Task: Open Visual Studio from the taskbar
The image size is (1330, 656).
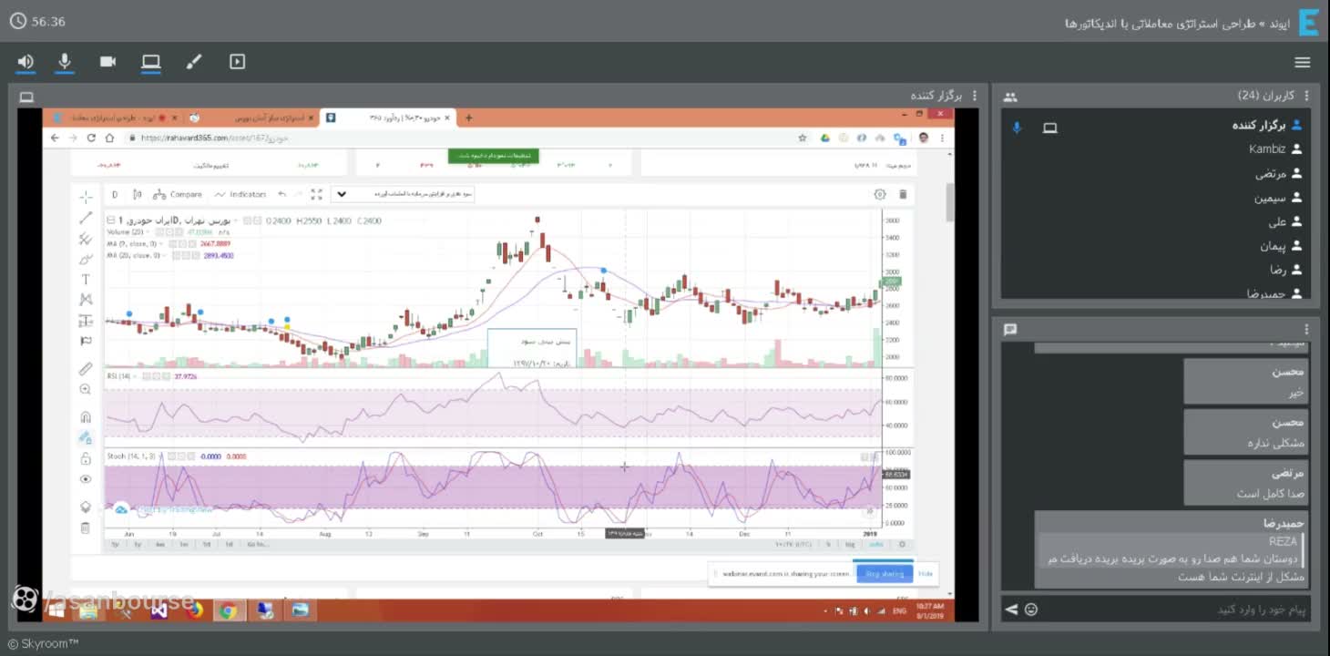Action: pos(159,610)
